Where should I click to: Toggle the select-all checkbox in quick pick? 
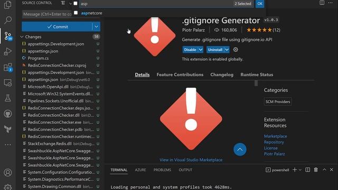(x=76, y=4)
